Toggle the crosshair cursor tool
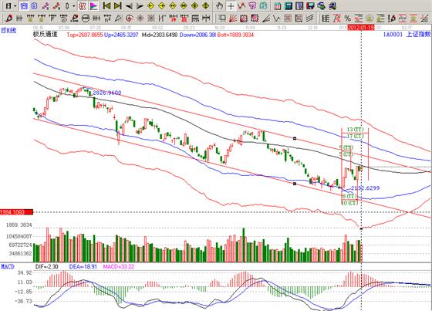Image resolution: width=432 pixels, height=311 pixels. (x=231, y=6)
